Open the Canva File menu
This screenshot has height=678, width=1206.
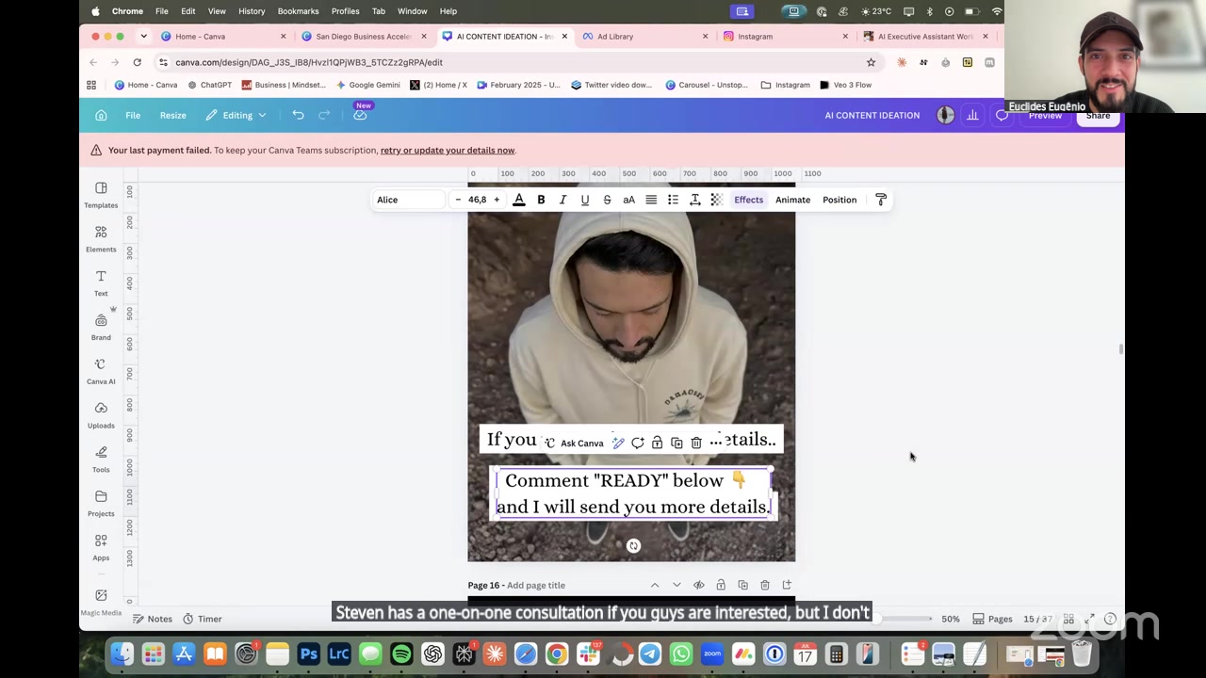(133, 115)
